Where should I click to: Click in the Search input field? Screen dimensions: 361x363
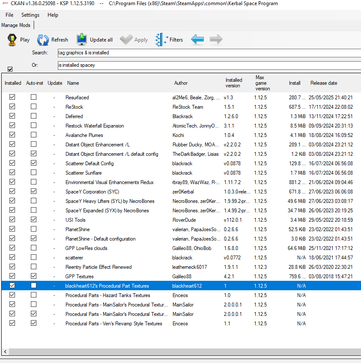[209, 53]
